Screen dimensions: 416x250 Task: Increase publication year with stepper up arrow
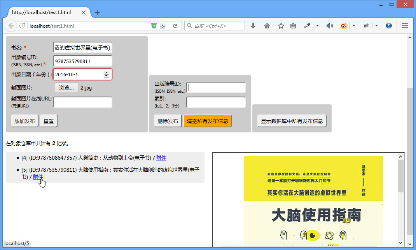(107, 73)
